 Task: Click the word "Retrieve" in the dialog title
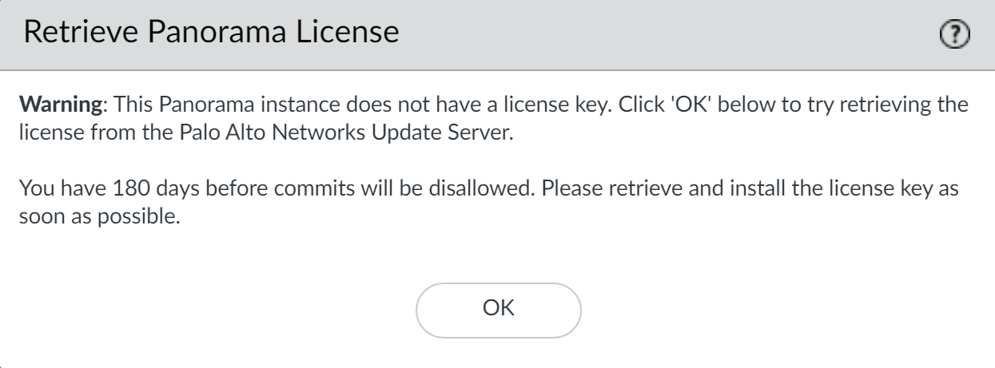72,34
